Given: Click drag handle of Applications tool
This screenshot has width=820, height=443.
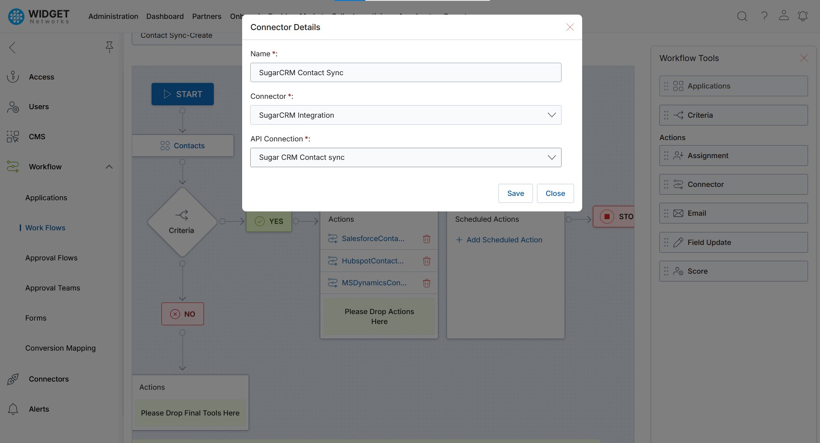Looking at the screenshot, I should point(666,86).
